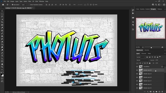Hide the Extrude copy 16 layer
Screen dimensions: 166x93
click(x=137, y=84)
